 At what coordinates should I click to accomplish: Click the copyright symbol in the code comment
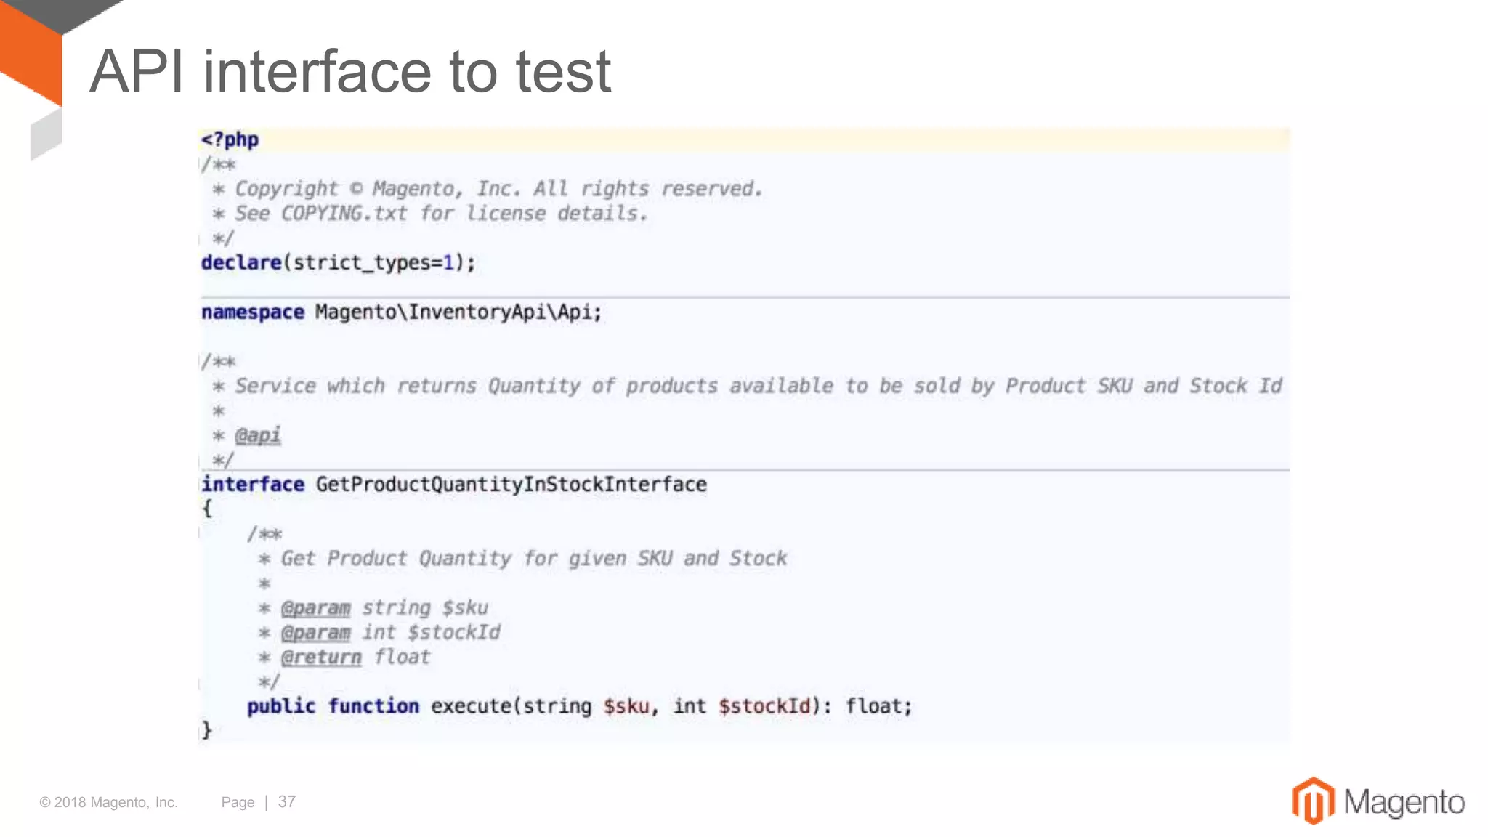pyautogui.click(x=356, y=189)
